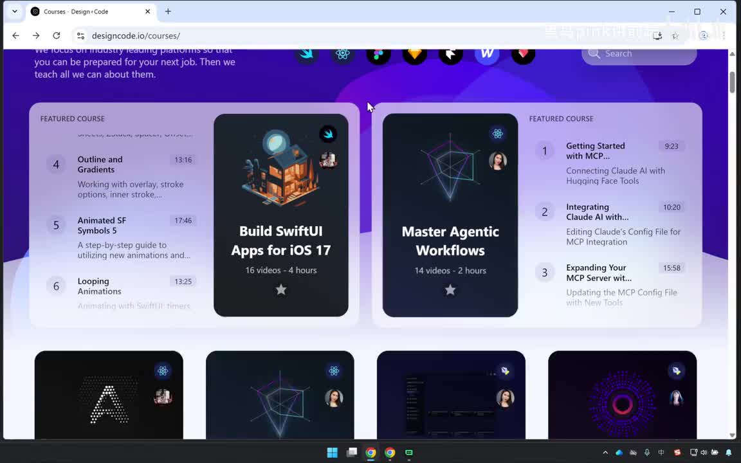Select the React platform icon in the top row
This screenshot has width=741, height=463.
coord(343,54)
